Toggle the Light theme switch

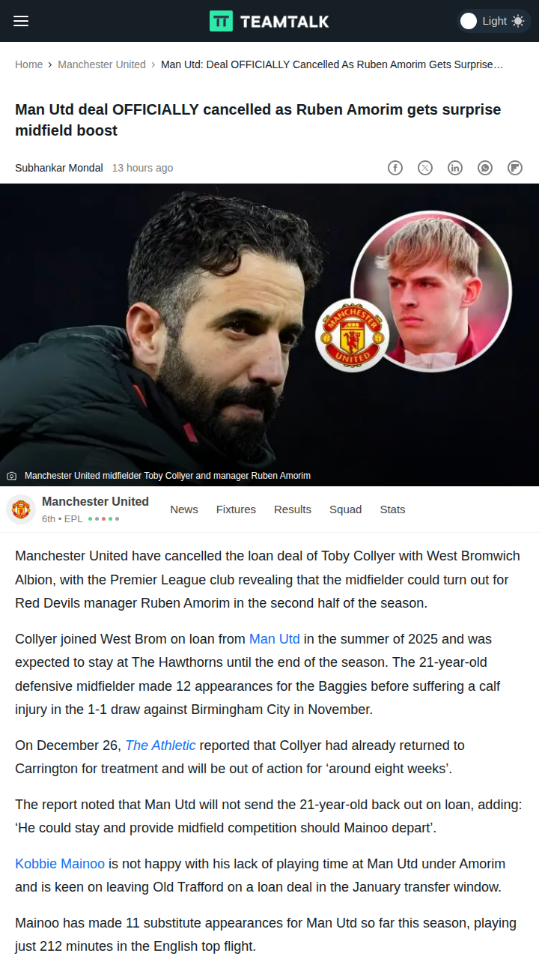(x=493, y=21)
